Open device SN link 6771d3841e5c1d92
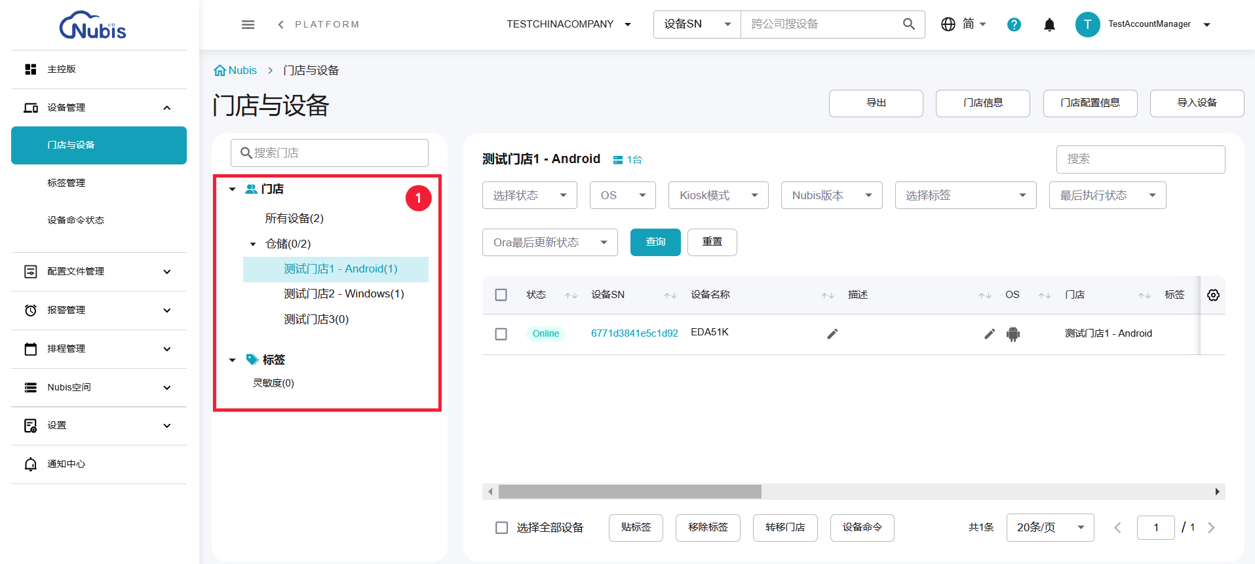The image size is (1255, 564). click(634, 333)
